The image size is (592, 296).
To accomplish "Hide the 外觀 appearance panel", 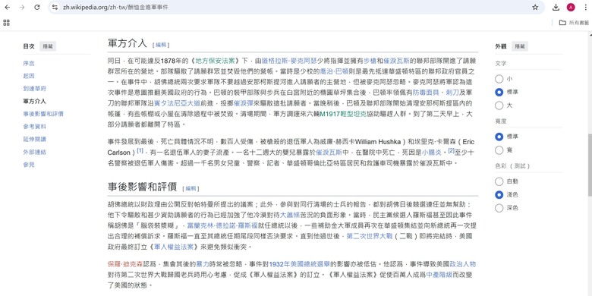I will click(520, 46).
